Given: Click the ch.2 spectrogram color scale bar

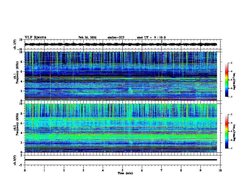Looking at the screenshot, I should point(226,131).
